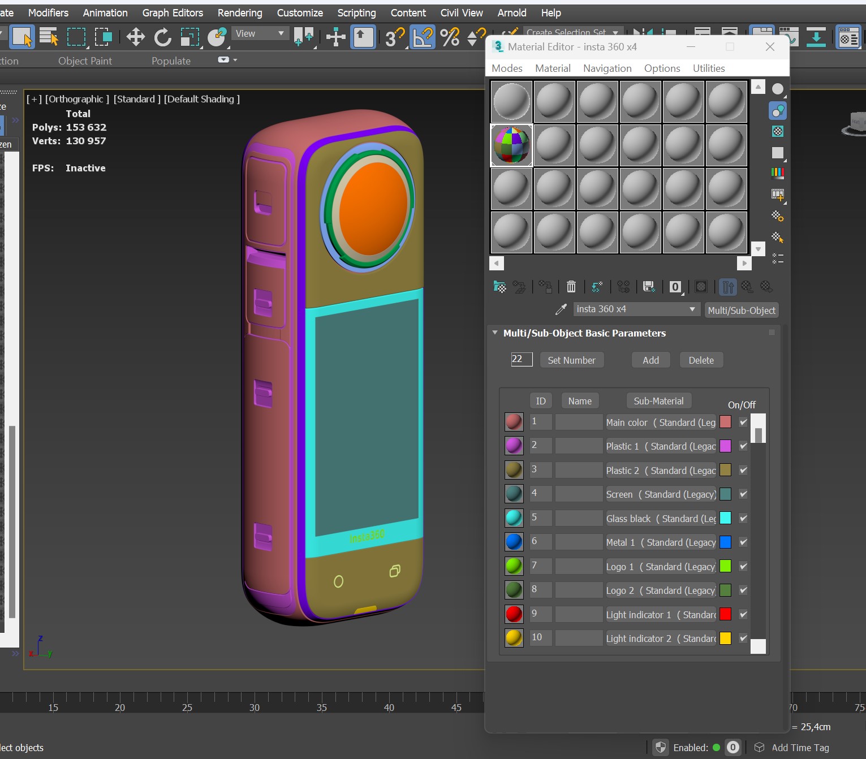The height and width of the screenshot is (759, 866).
Task: Open the Utilities menu in Material Editor
Action: (x=708, y=68)
